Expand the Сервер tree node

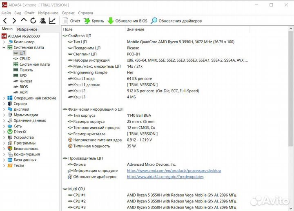click(x=4, y=104)
